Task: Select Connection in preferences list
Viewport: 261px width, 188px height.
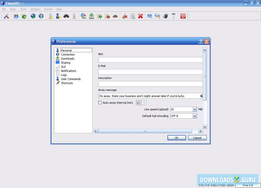Action: [x=73, y=55]
